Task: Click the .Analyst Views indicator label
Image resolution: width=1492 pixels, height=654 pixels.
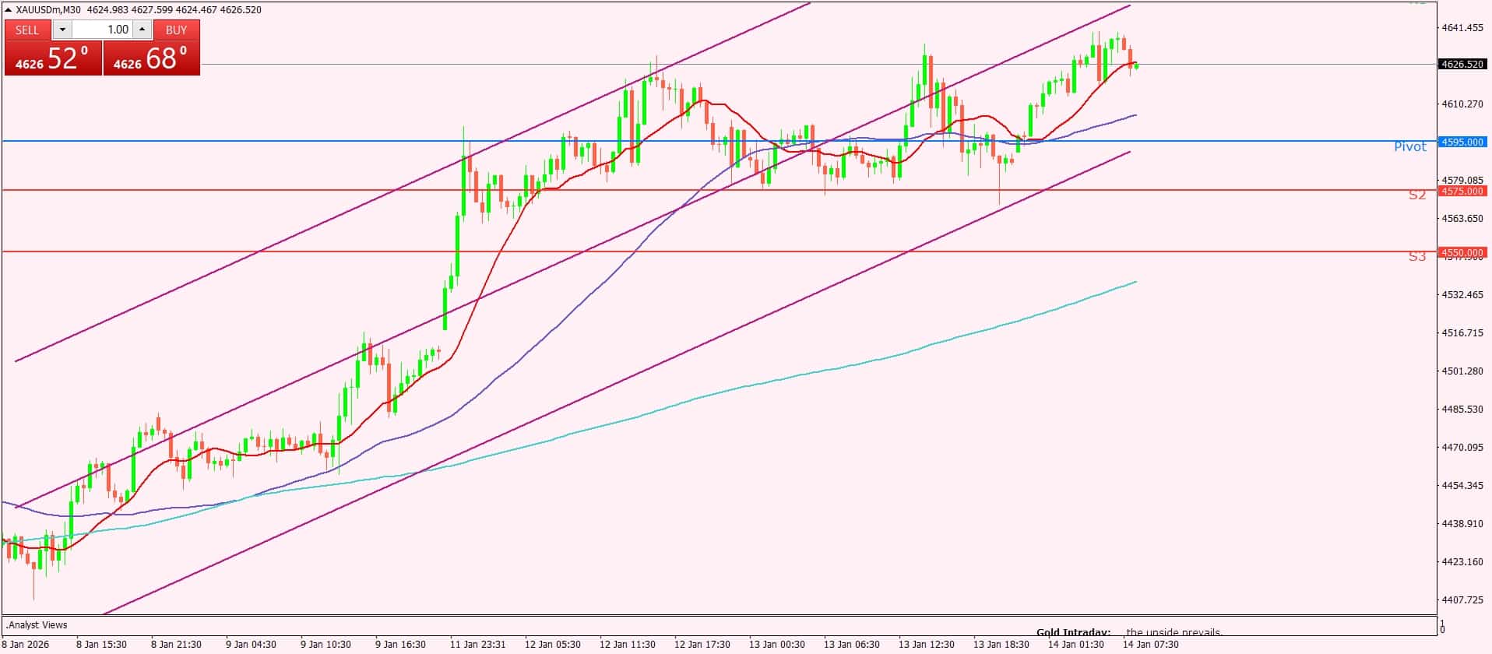Action: pyautogui.click(x=37, y=624)
